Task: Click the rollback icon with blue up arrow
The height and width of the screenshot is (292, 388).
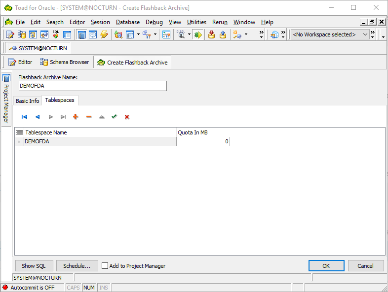Action: coord(223,34)
